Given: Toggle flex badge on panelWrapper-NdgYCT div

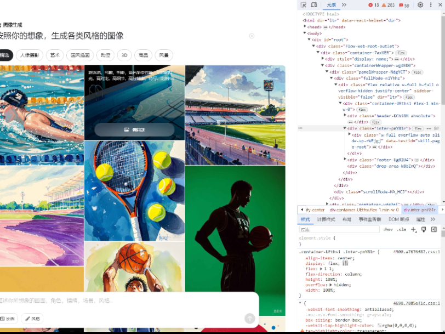Looking at the screenshot, I should [417, 72].
